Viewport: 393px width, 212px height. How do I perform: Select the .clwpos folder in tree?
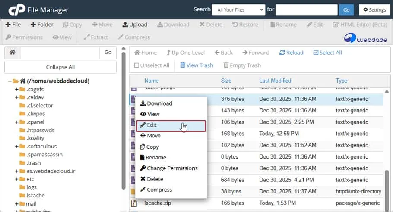(x=36, y=114)
